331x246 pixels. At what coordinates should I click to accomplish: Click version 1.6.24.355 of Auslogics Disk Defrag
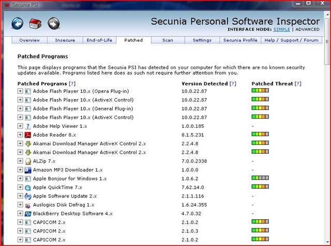tap(194, 205)
